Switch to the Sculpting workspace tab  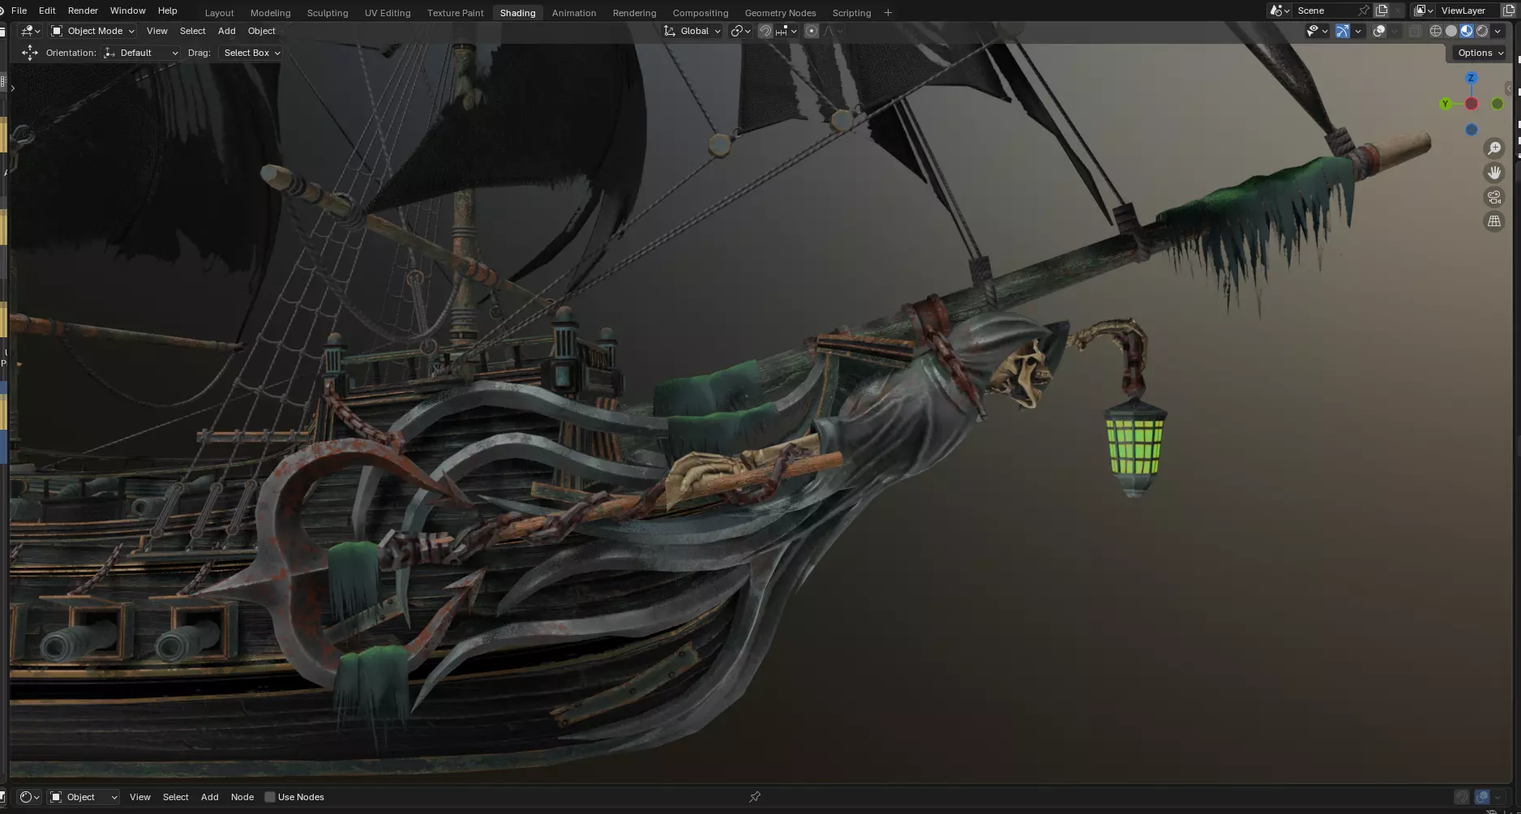328,13
